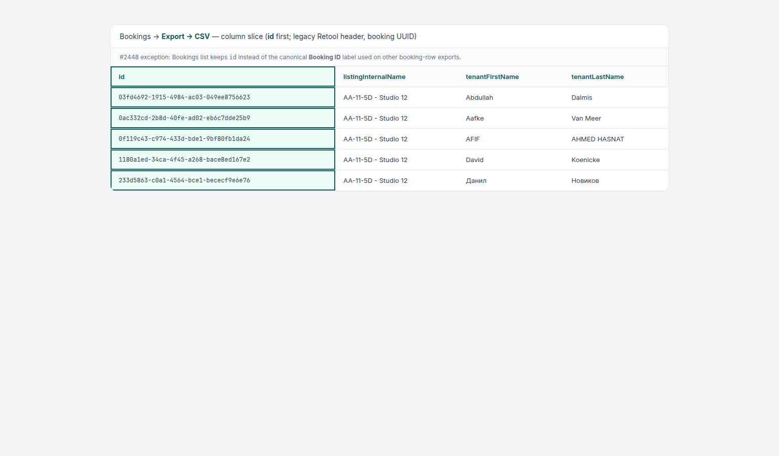Screen dimensions: 779x456
Task: Click the Bookings breadcrumb text
Action: click(x=135, y=36)
